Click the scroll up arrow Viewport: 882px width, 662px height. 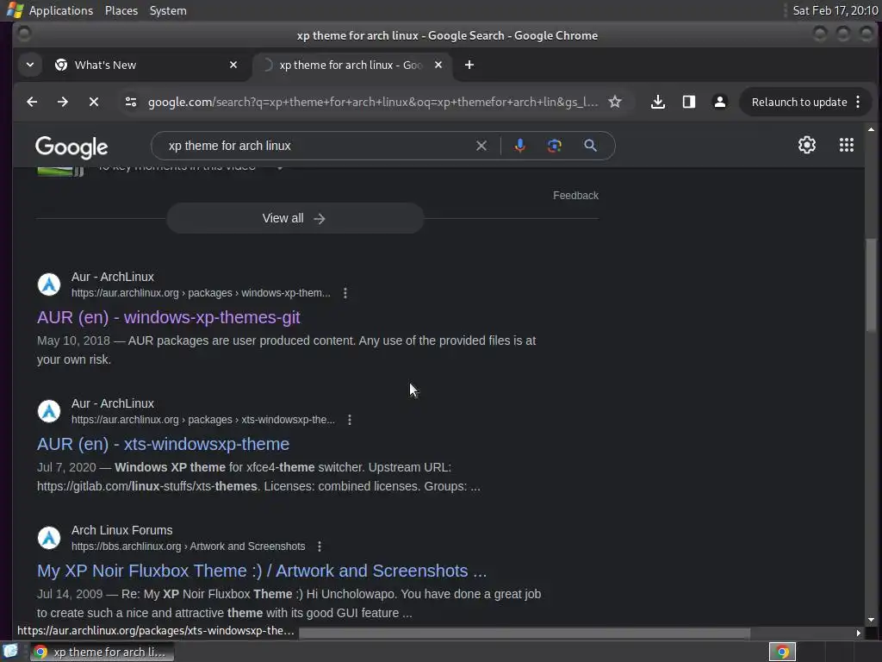coord(871,129)
